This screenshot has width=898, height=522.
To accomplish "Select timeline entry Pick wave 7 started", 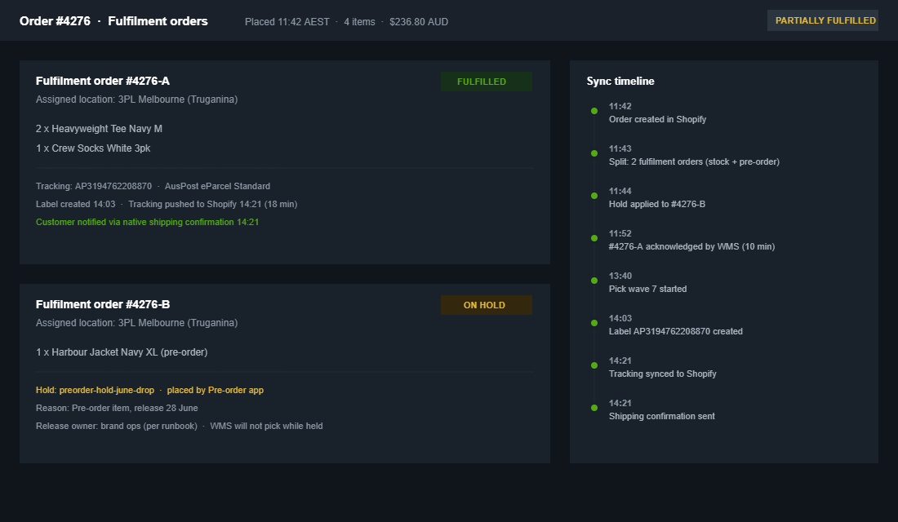I will pyautogui.click(x=647, y=289).
